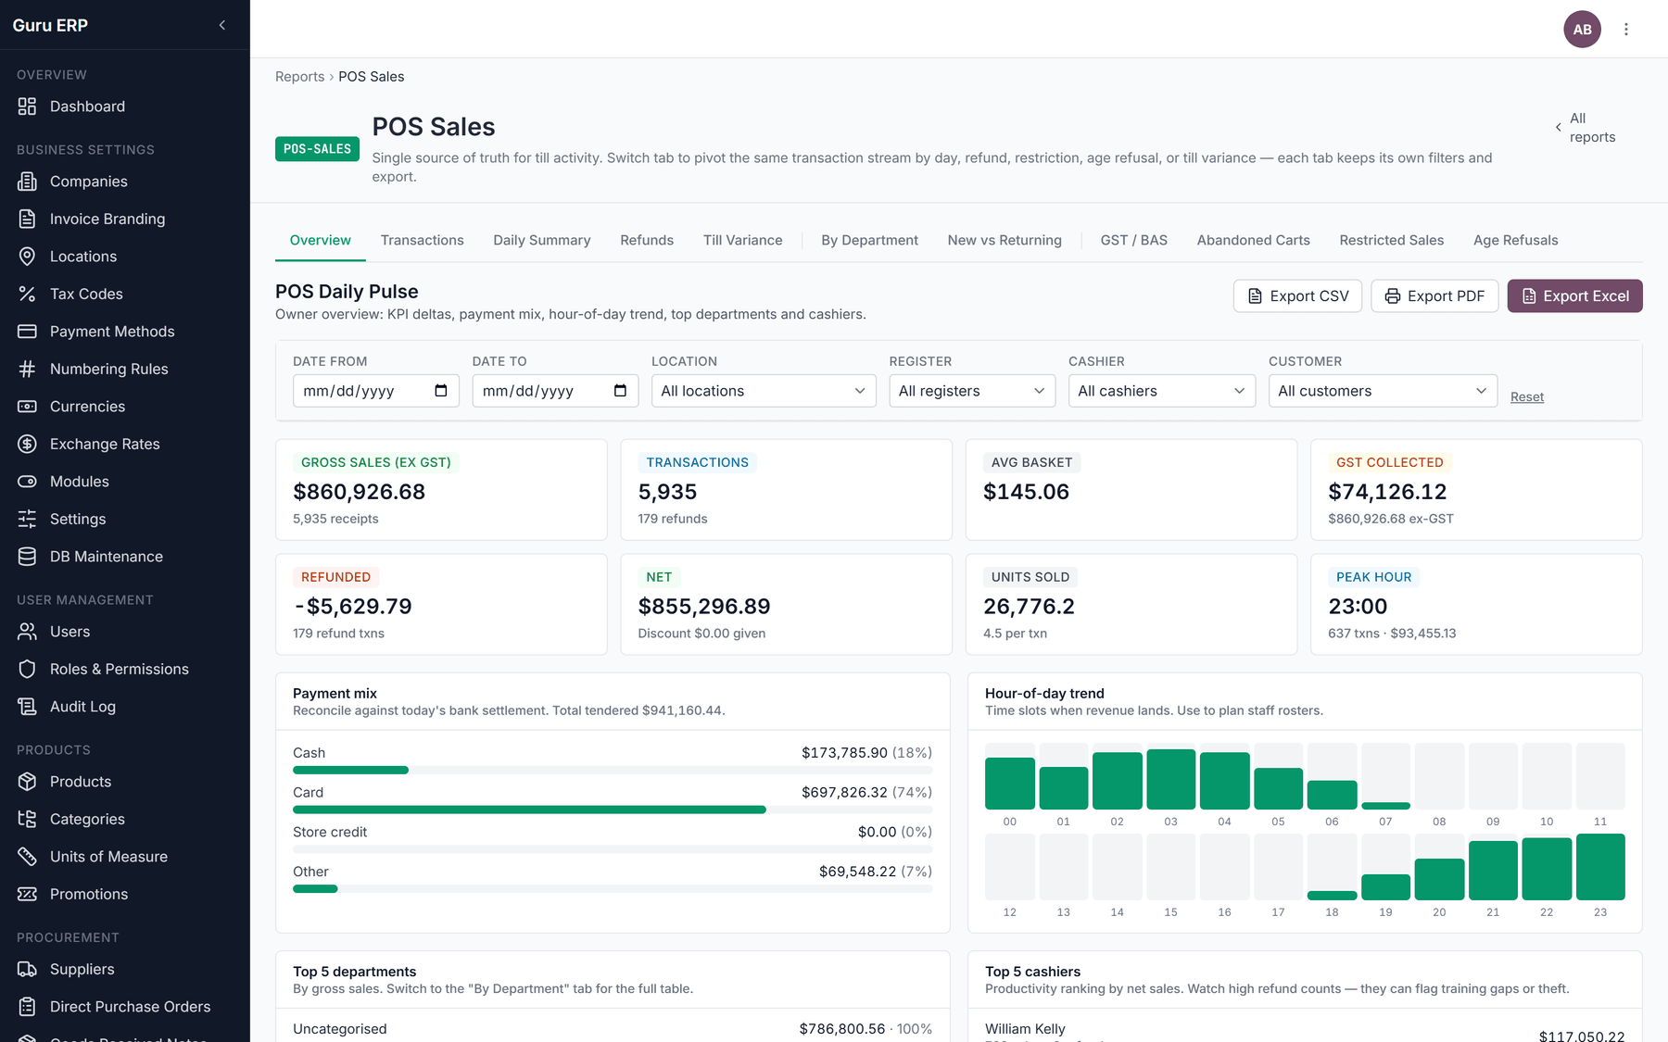This screenshot has width=1668, height=1042.
Task: Click the Card payment mix progress bar
Action: 613,810
